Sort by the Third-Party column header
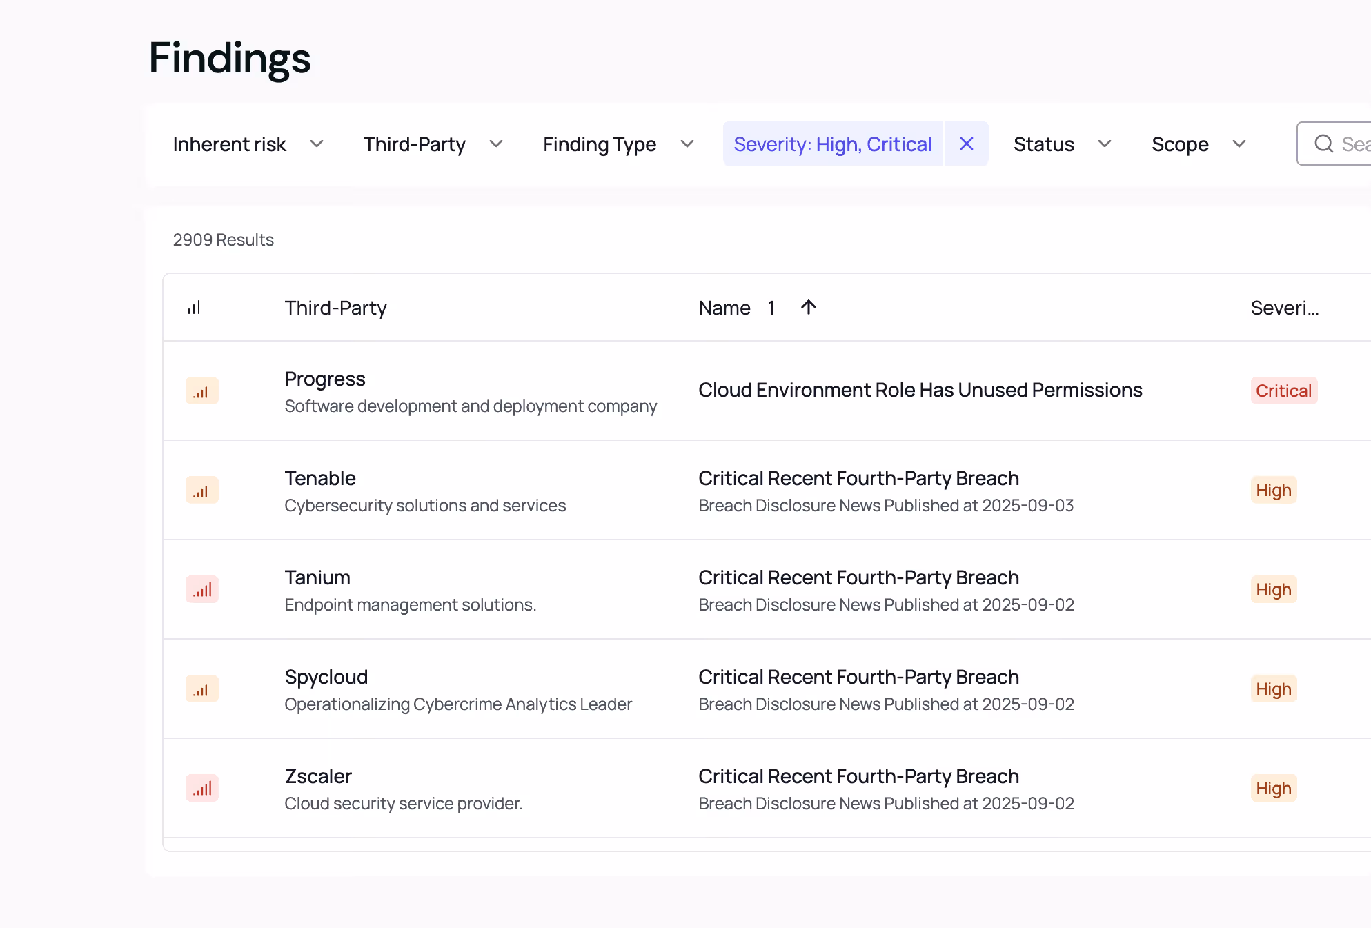 click(x=335, y=308)
